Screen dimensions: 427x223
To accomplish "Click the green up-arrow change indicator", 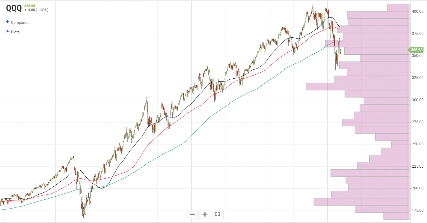I will point(26,10).
